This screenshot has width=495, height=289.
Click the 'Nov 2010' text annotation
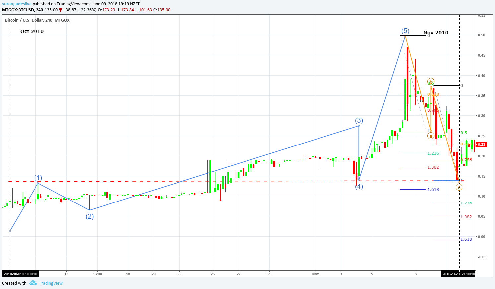[436, 33]
